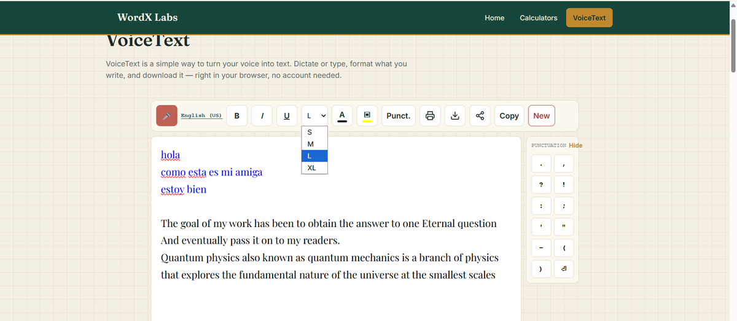
Task: Insert a period
Action: coord(540,163)
